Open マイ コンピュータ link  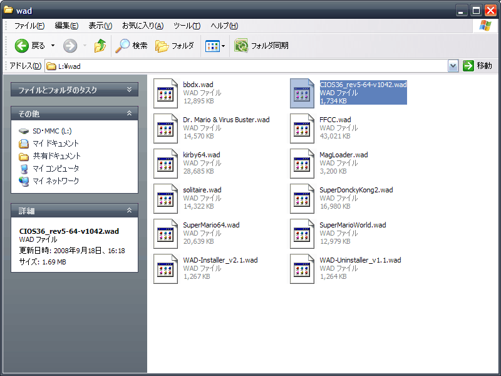(x=56, y=169)
